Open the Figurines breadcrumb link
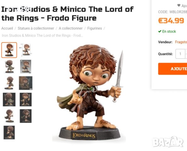This screenshot has width=187, height=151. (x=95, y=28)
